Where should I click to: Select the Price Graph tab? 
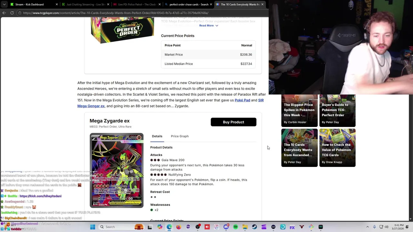180,136
